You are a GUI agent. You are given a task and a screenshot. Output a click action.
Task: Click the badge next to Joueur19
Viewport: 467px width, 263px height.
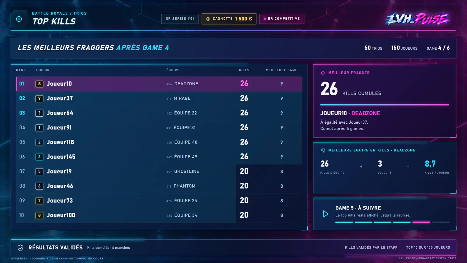pyautogui.click(x=39, y=172)
